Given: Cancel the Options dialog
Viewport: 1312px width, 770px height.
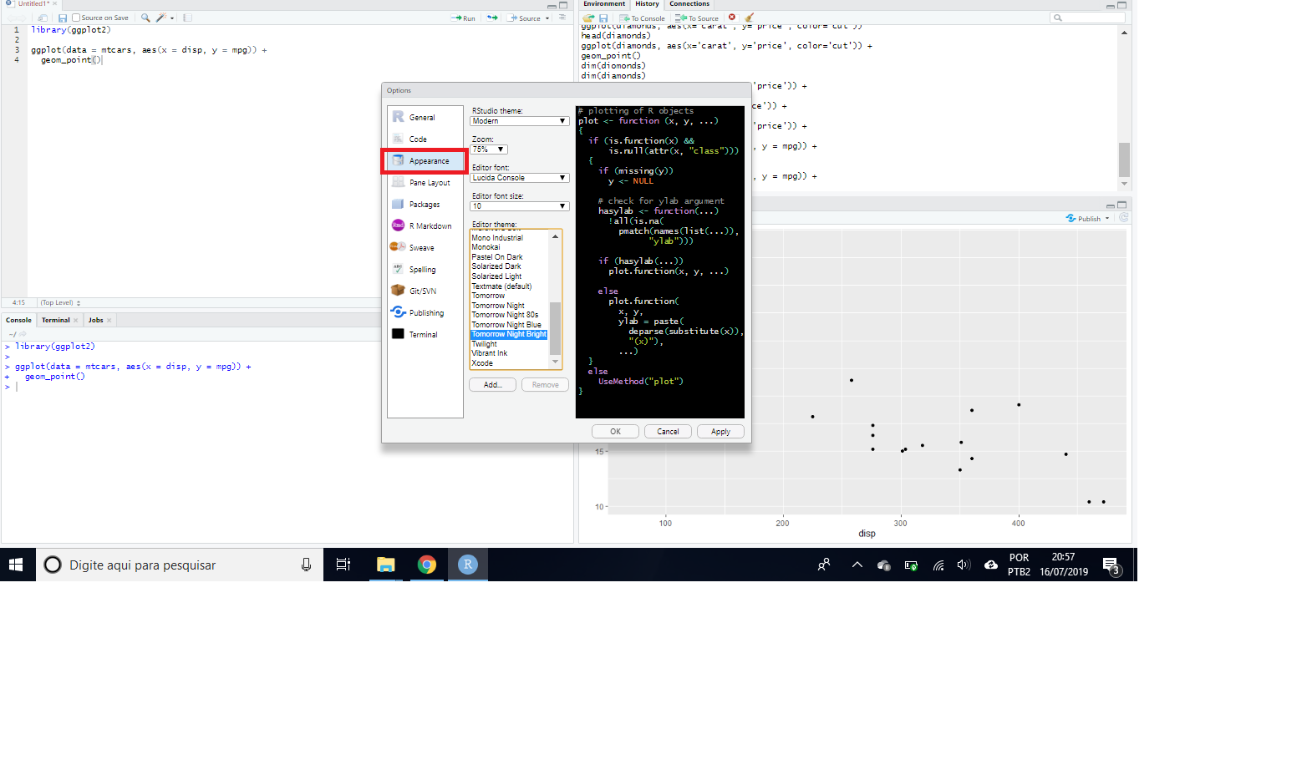Looking at the screenshot, I should click(668, 432).
